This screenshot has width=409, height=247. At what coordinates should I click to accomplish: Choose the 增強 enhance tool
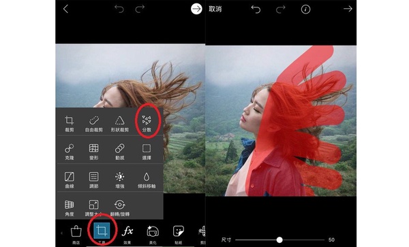120,180
